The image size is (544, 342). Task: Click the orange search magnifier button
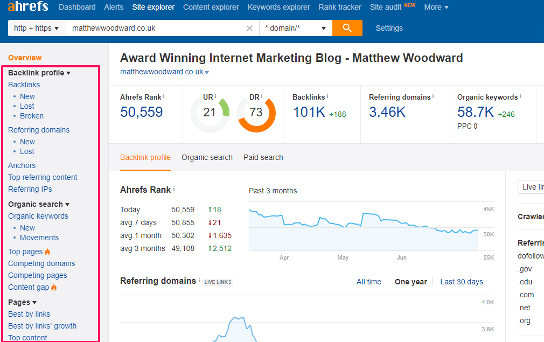347,28
